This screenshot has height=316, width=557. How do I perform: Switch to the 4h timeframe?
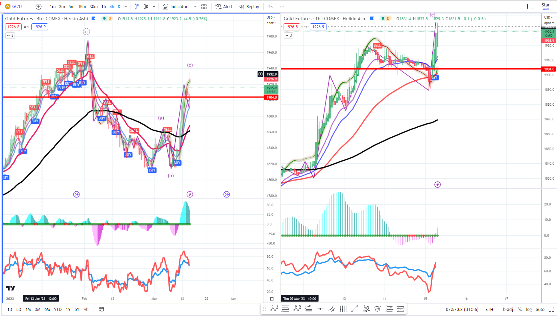(112, 6)
